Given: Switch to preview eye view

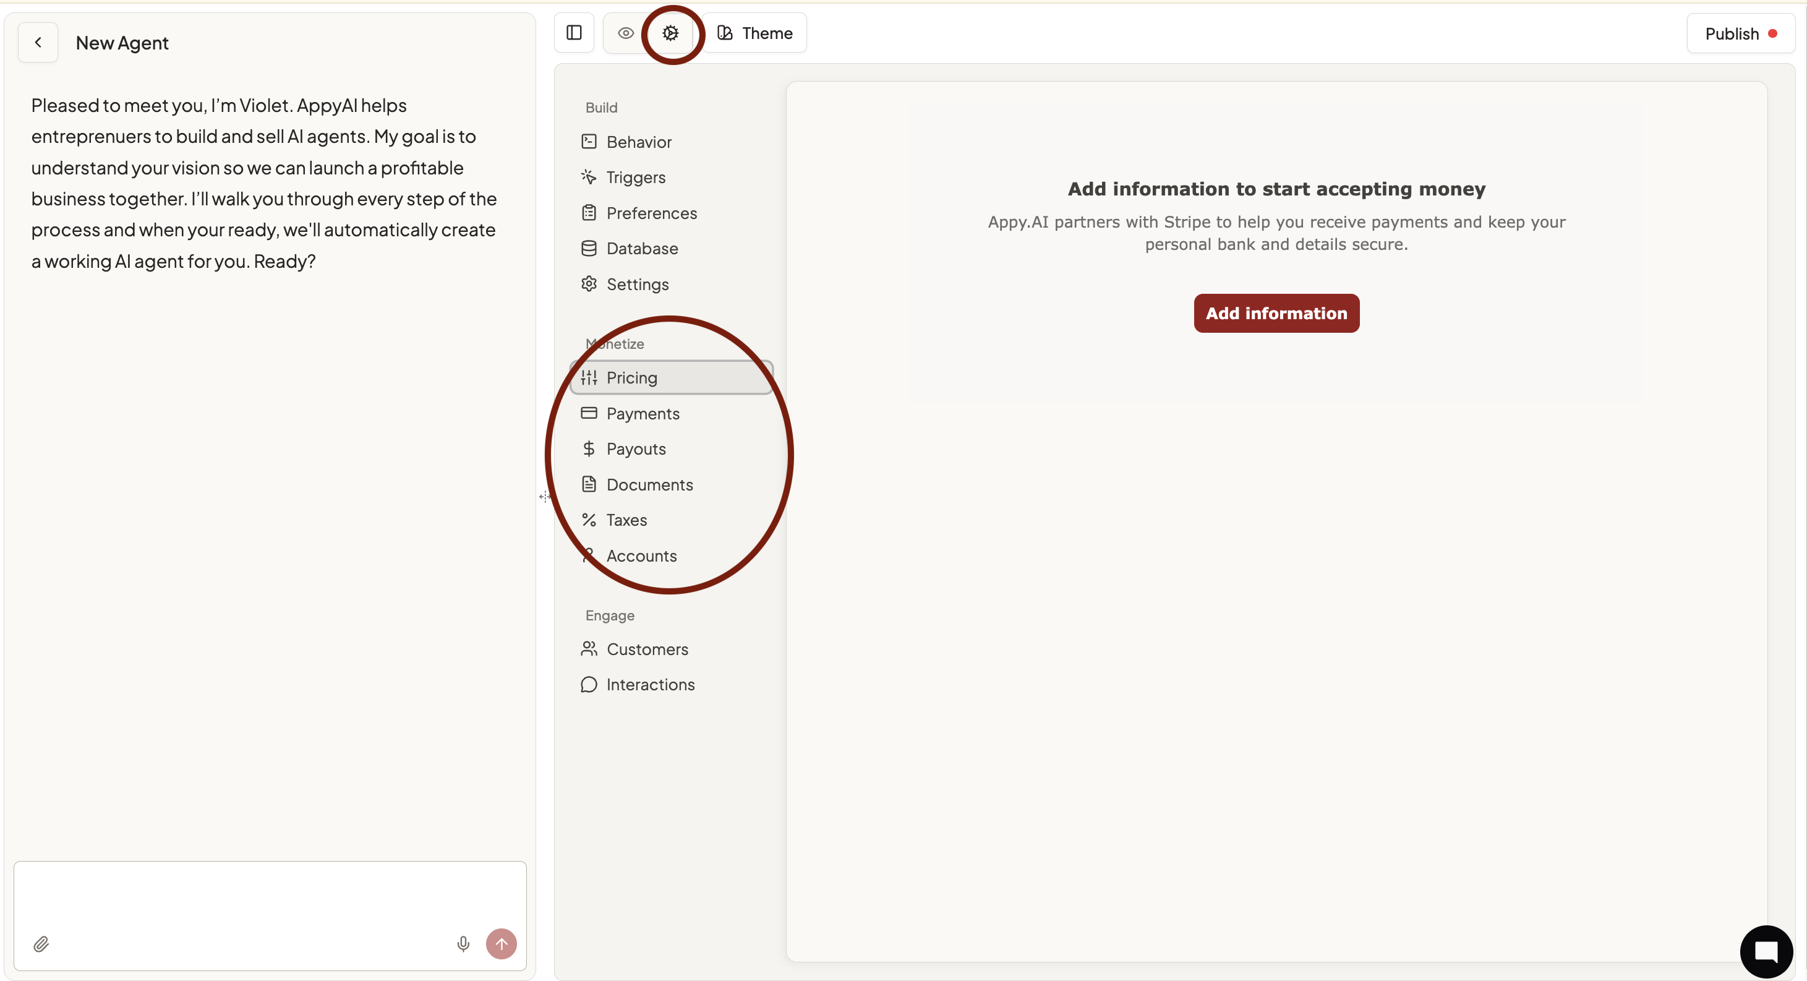Looking at the screenshot, I should (x=625, y=33).
